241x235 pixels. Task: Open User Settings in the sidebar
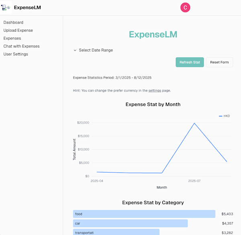(x=16, y=54)
